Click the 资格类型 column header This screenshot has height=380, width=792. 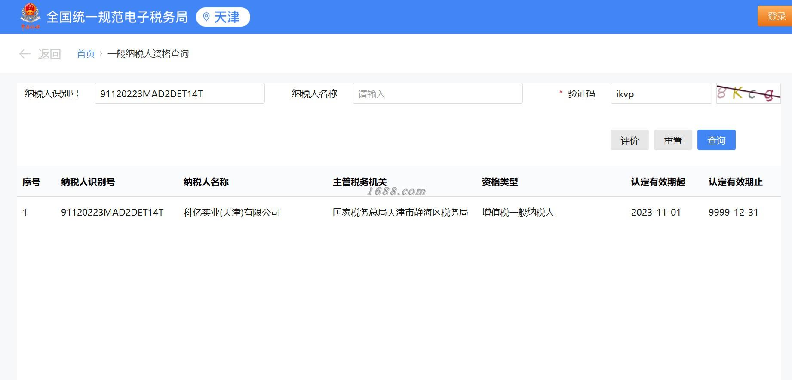[500, 182]
